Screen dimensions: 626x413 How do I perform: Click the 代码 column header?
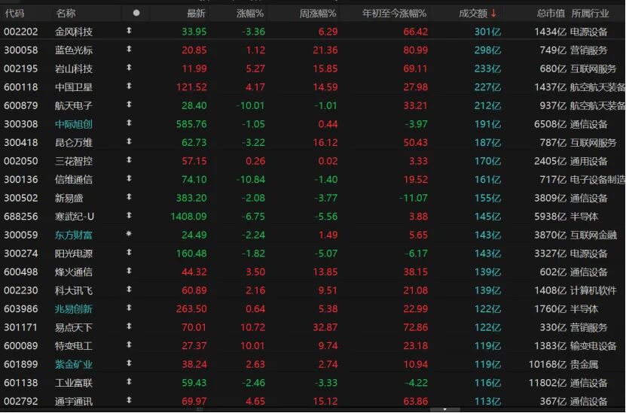tap(15, 14)
